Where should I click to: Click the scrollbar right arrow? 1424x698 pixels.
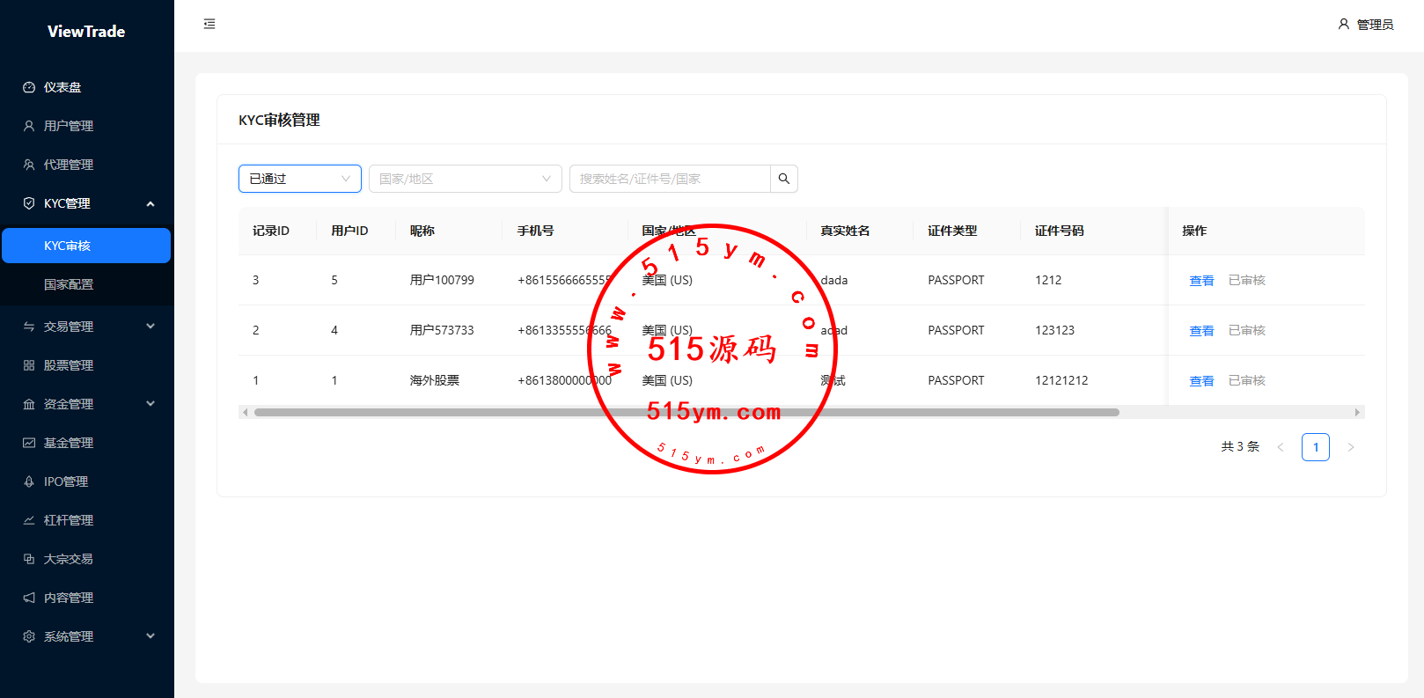1357,412
